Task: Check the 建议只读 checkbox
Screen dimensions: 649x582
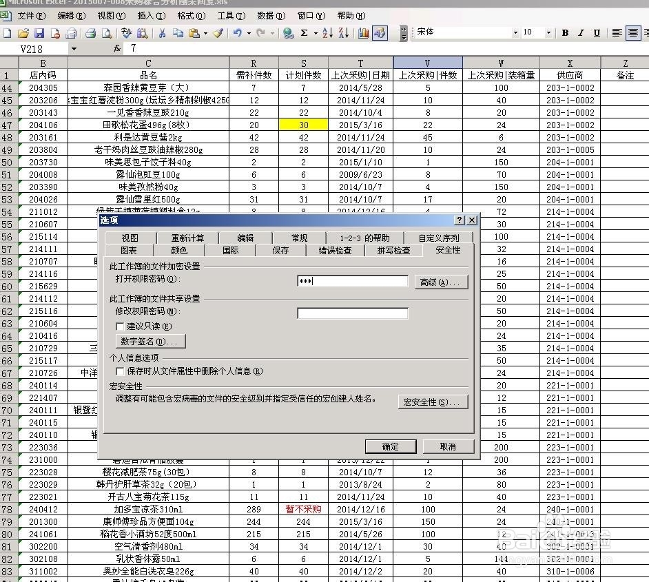Action: point(121,326)
